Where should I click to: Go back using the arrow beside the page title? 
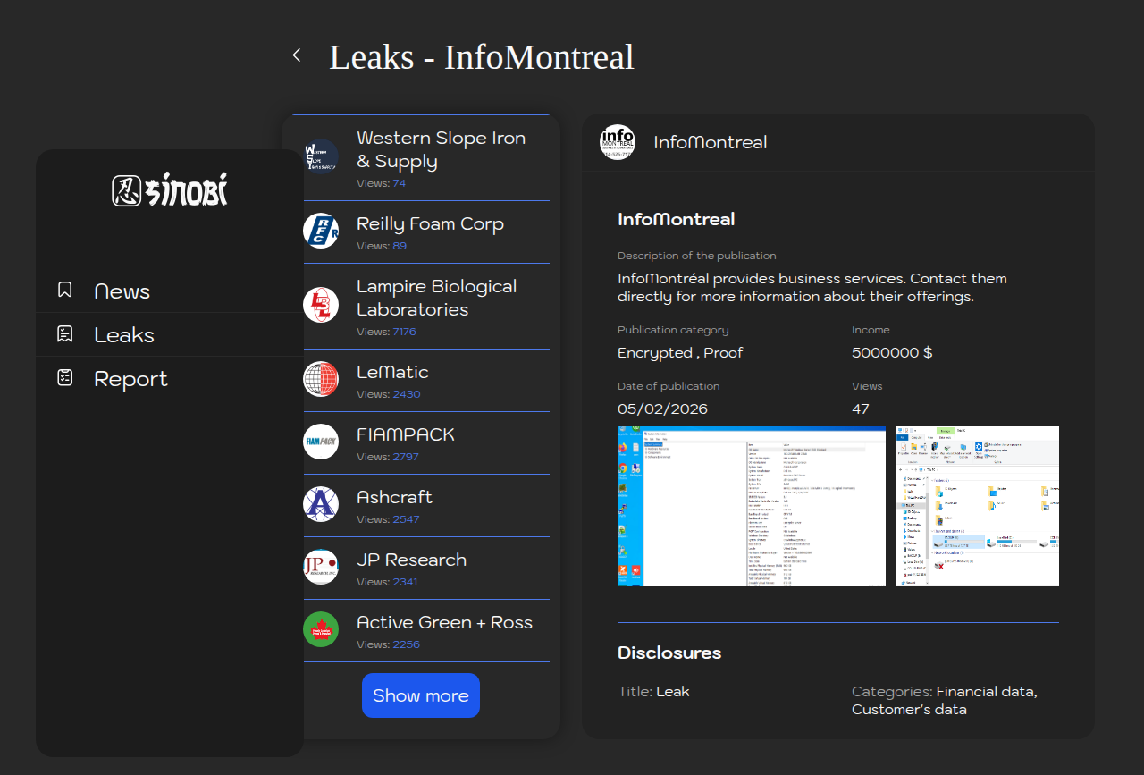(x=297, y=55)
